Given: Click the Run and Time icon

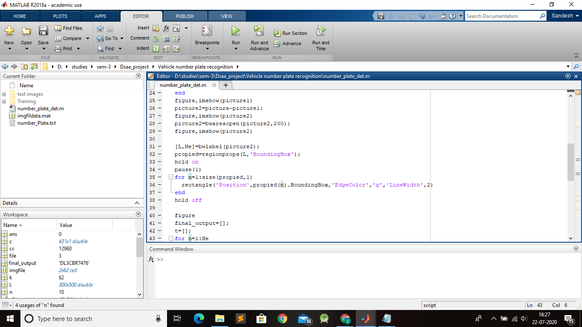Looking at the screenshot, I should [320, 31].
